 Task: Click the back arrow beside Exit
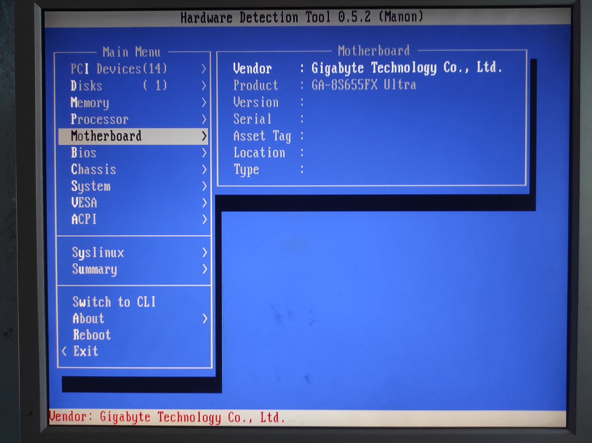tap(64, 351)
